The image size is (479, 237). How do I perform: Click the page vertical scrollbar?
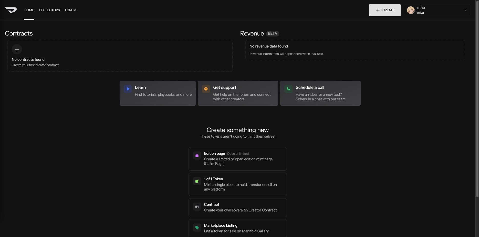(477, 102)
